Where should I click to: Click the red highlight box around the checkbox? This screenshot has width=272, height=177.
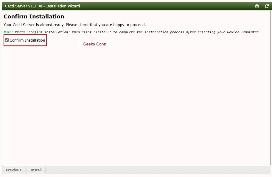click(x=25, y=40)
